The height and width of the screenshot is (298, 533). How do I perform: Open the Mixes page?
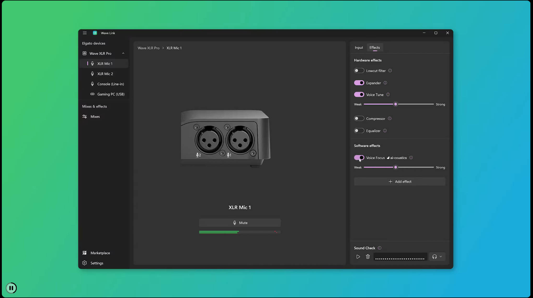pos(95,116)
